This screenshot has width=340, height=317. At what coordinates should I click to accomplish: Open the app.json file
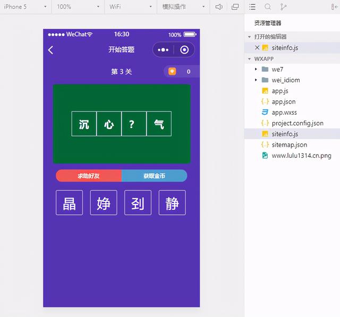point(284,101)
